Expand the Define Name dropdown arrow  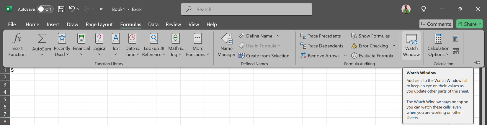[278, 36]
